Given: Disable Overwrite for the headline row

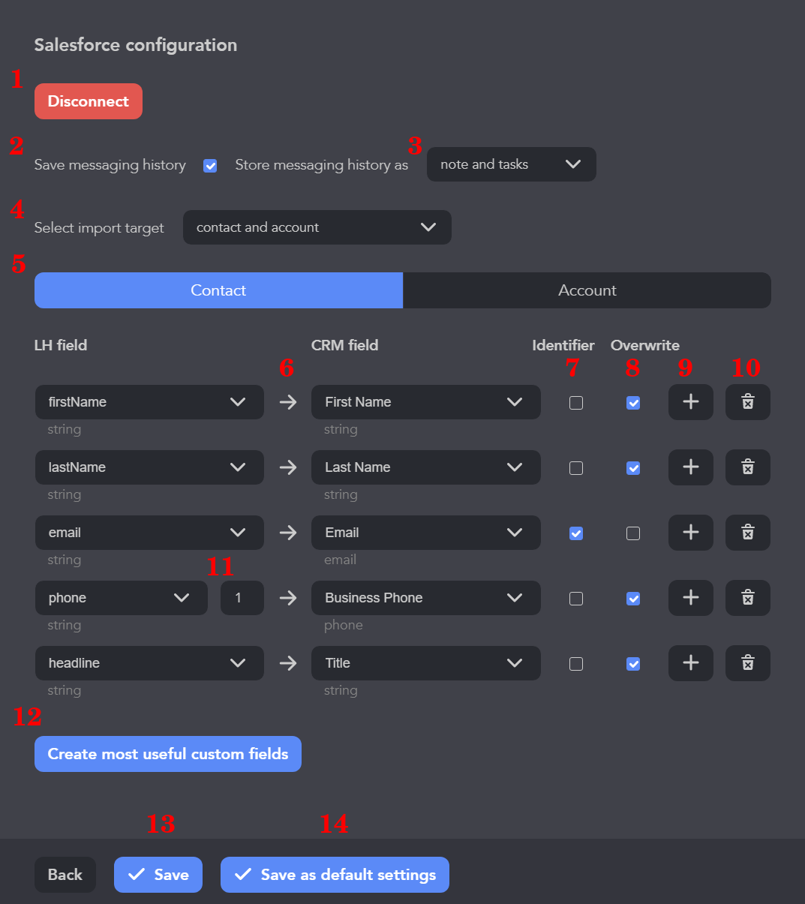Looking at the screenshot, I should point(633,664).
